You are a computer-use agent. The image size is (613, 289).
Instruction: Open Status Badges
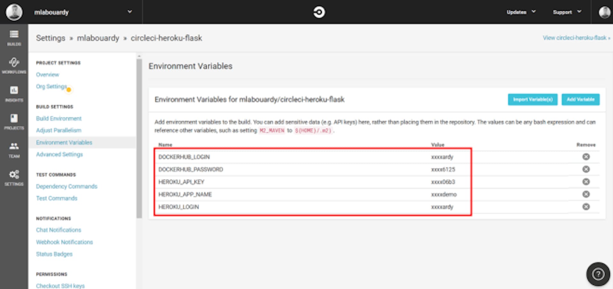[x=54, y=254]
